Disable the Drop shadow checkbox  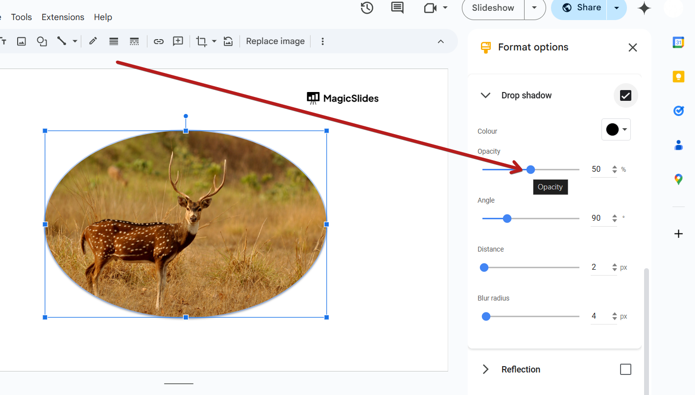(x=625, y=95)
